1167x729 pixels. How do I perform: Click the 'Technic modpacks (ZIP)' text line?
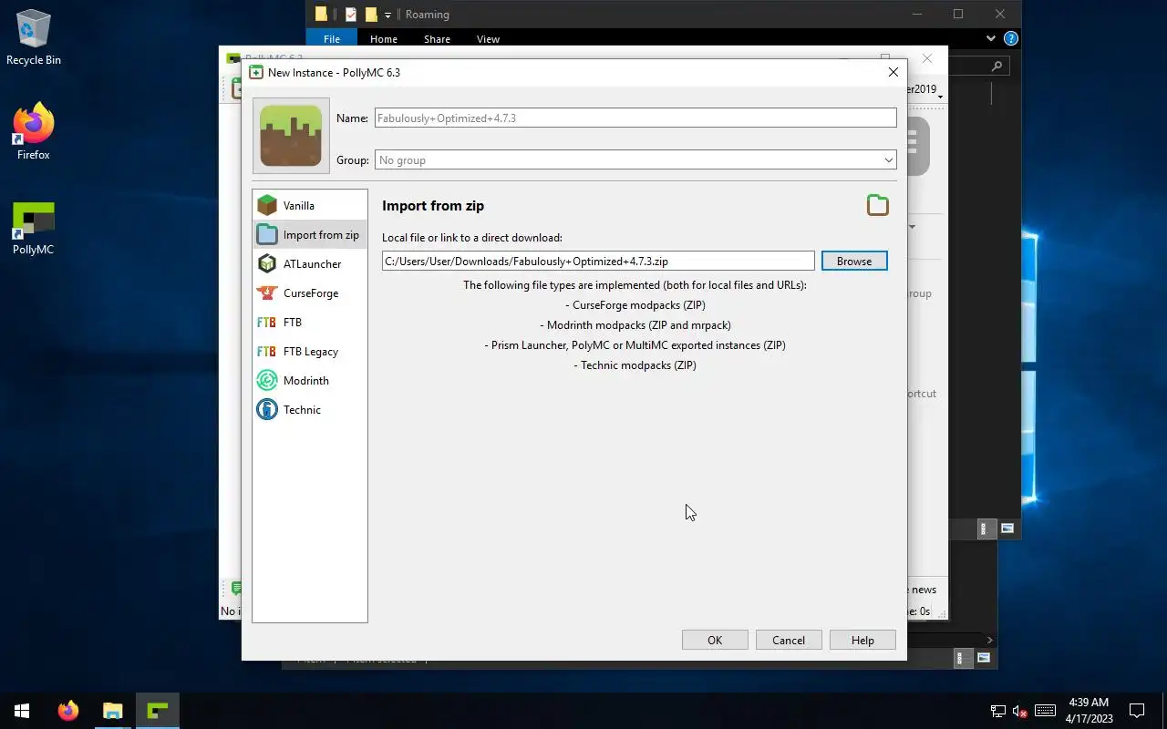pyautogui.click(x=635, y=365)
